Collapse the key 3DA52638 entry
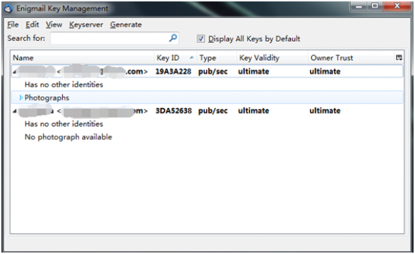415x254 pixels. pos(15,111)
